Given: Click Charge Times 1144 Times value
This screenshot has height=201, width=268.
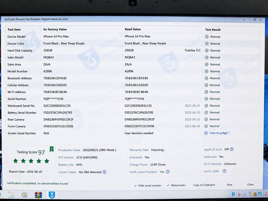Looking at the screenshot, I should click(x=158, y=164).
